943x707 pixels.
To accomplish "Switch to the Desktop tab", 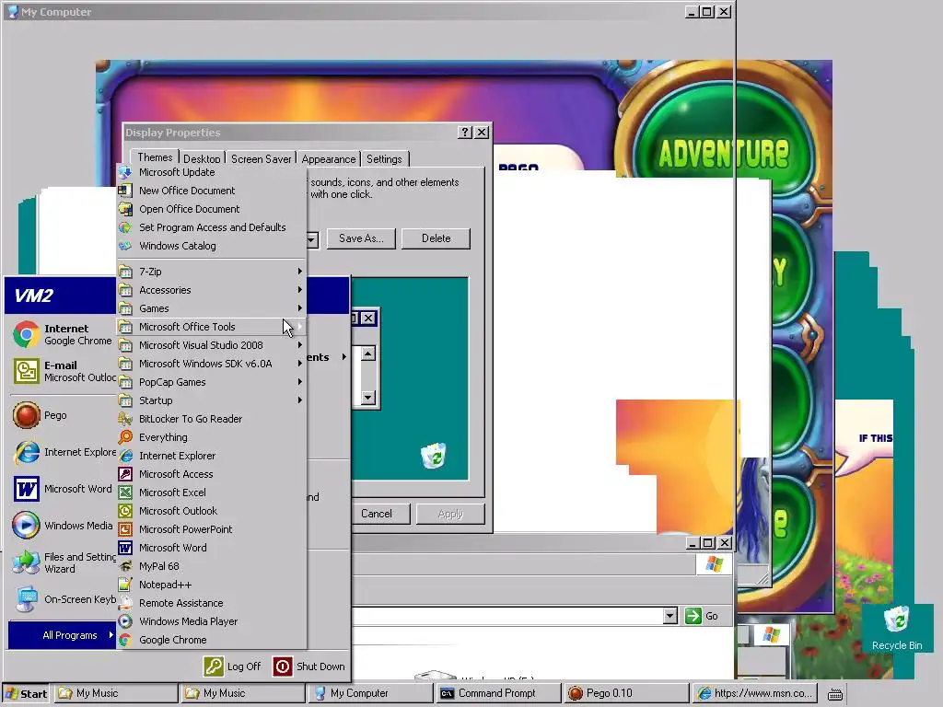I will tap(202, 158).
